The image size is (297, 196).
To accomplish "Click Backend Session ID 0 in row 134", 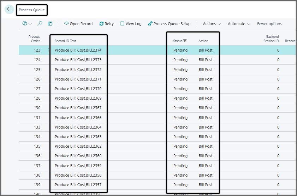I will [278, 137].
